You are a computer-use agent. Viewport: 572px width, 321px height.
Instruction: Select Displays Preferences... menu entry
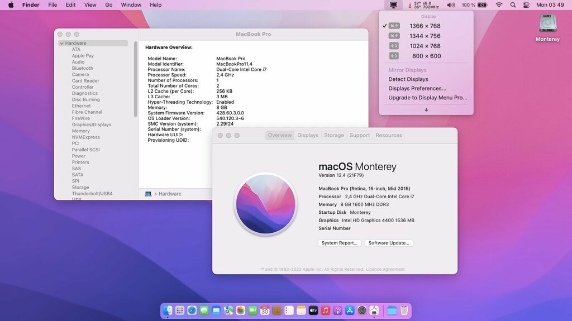(417, 89)
